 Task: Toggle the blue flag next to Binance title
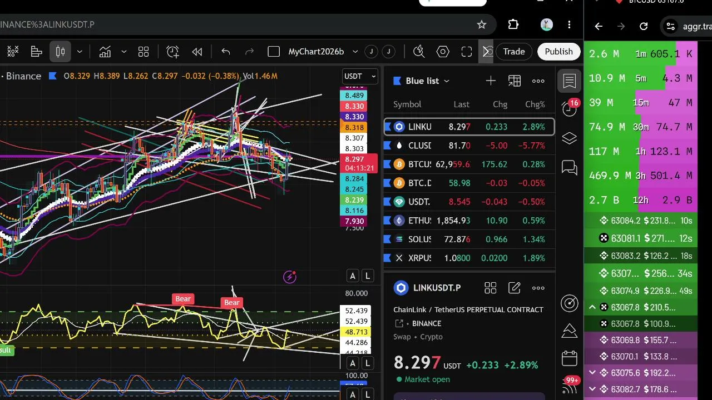pyautogui.click(x=53, y=76)
